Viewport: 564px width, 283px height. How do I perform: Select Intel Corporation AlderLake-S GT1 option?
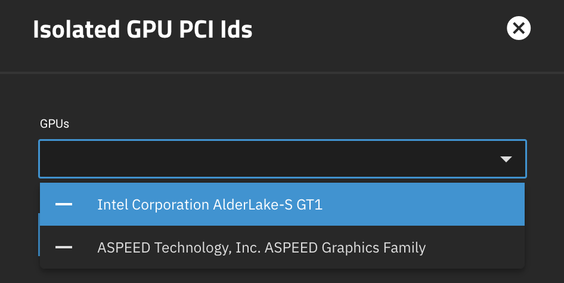tap(209, 205)
